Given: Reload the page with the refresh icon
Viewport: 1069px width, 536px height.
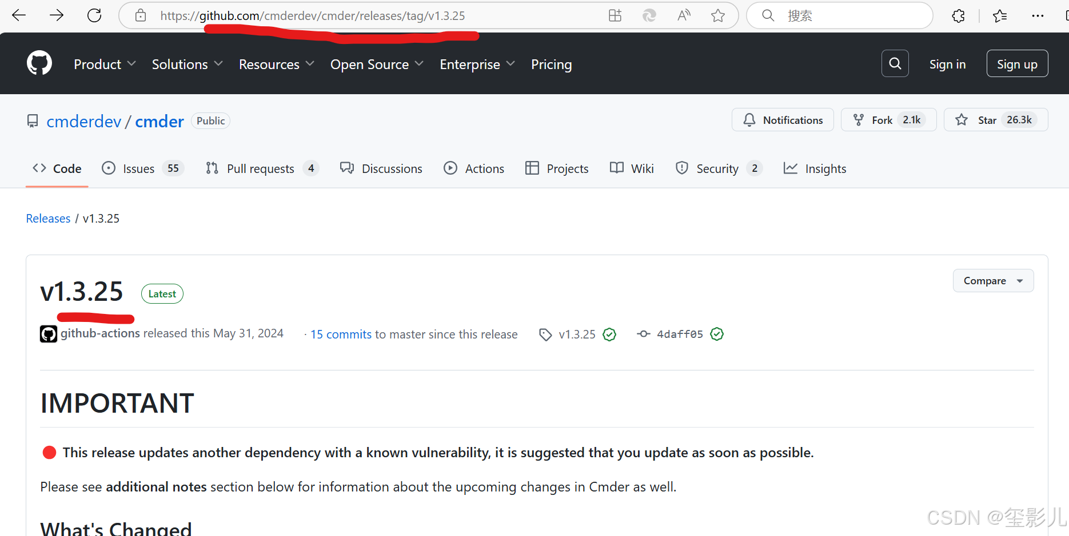Looking at the screenshot, I should tap(94, 15).
